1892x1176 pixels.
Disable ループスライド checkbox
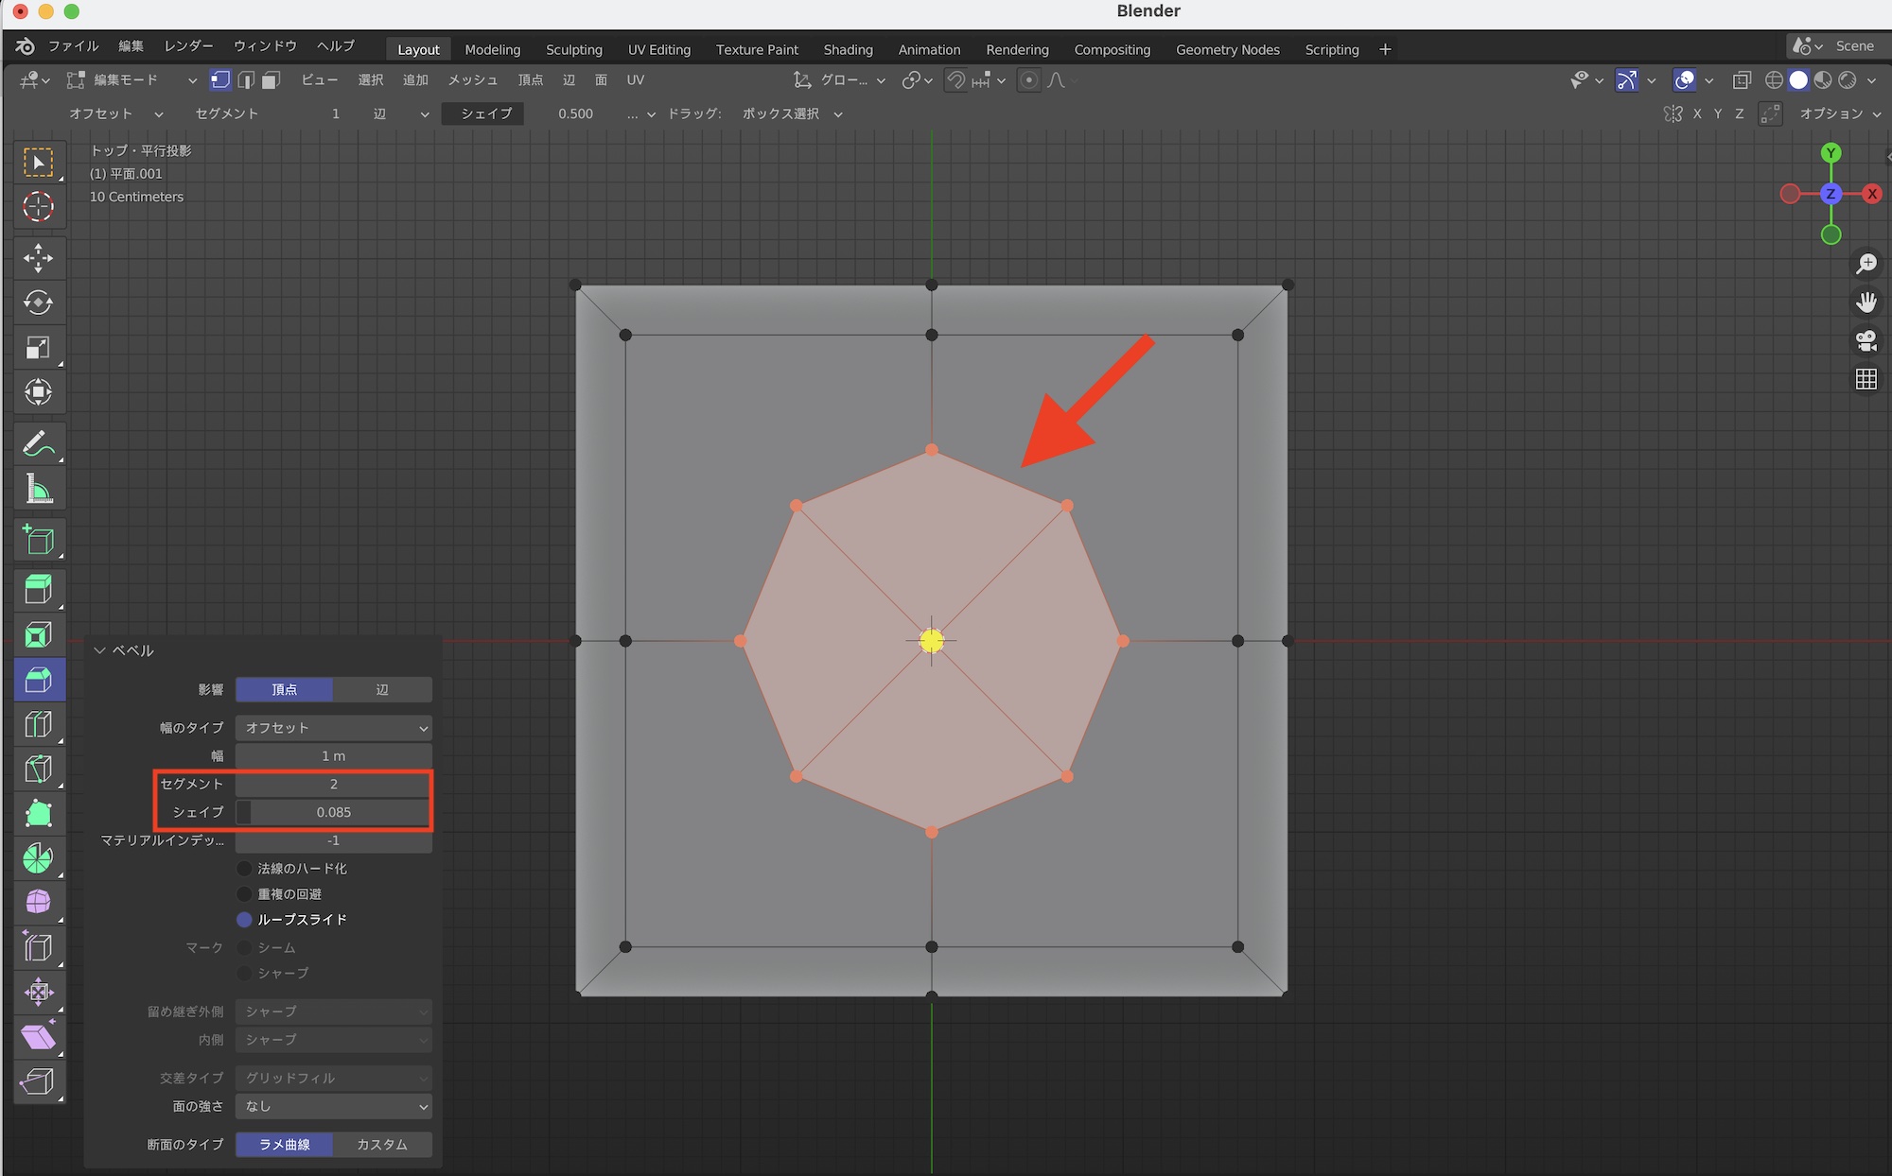tap(245, 919)
